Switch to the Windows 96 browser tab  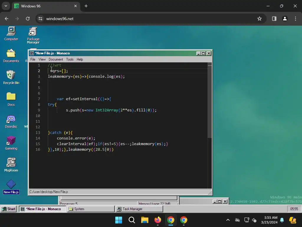coord(45,6)
